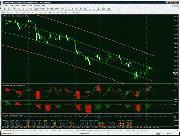Switch to the USDJPY,Daily chart tab
180x136 pixels.
(x=31, y=131)
